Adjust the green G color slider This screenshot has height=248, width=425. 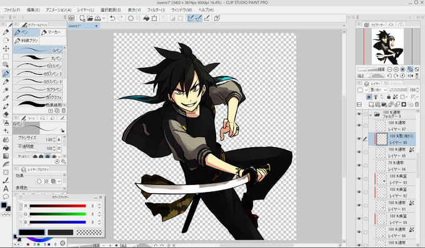click(x=57, y=214)
